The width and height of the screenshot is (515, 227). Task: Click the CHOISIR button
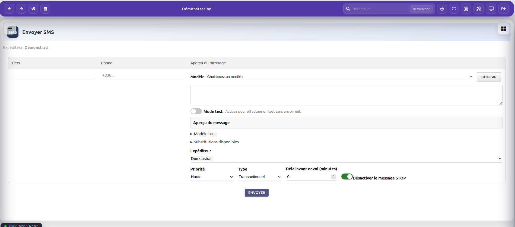(489, 77)
